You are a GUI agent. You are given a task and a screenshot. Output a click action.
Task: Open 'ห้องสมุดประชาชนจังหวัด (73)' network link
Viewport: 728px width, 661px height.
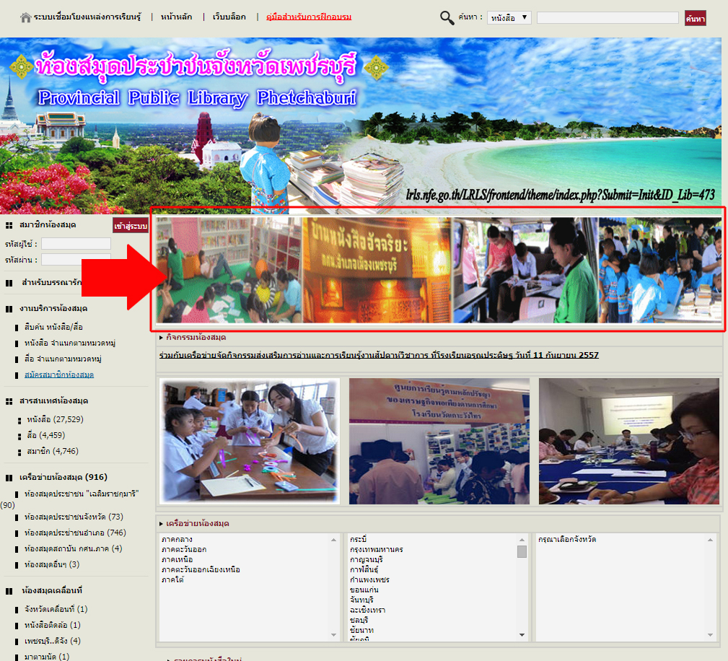coord(74,517)
